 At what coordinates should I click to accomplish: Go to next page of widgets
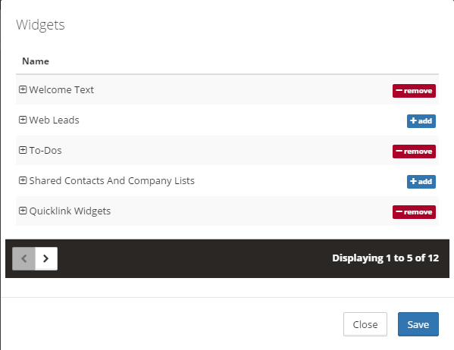(x=46, y=258)
